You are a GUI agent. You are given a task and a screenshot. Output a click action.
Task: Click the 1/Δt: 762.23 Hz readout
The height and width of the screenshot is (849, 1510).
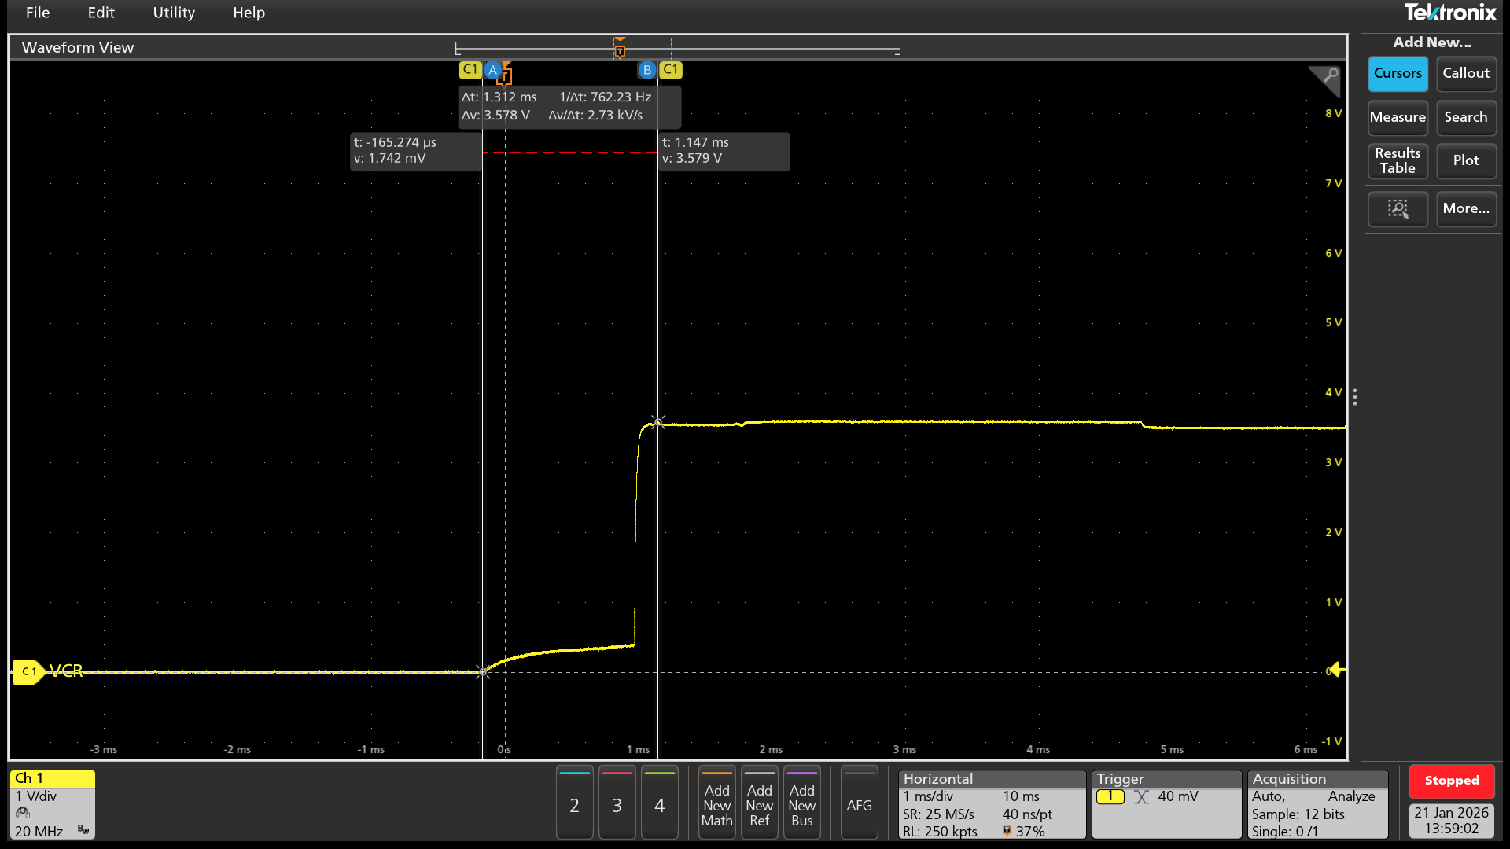[605, 97]
